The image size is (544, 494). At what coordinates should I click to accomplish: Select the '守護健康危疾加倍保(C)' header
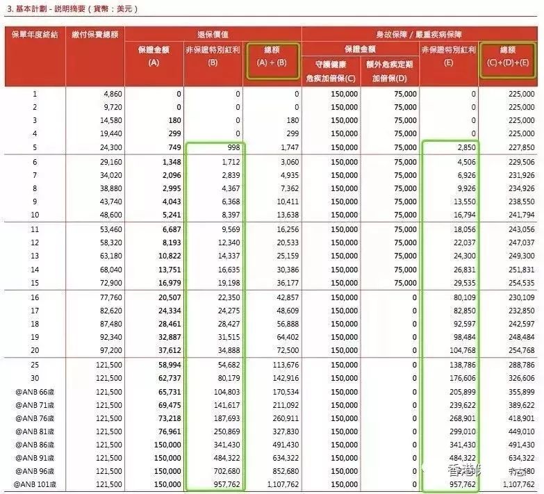(331, 71)
